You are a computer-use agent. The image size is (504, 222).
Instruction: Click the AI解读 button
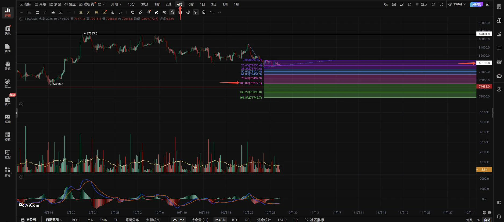point(476,4)
